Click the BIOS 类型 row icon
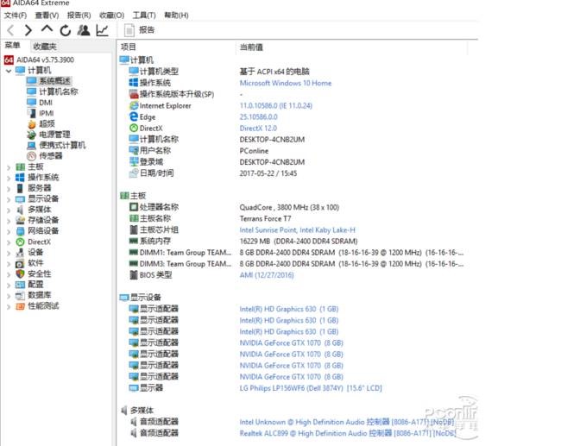The image size is (580, 446). pos(134,275)
